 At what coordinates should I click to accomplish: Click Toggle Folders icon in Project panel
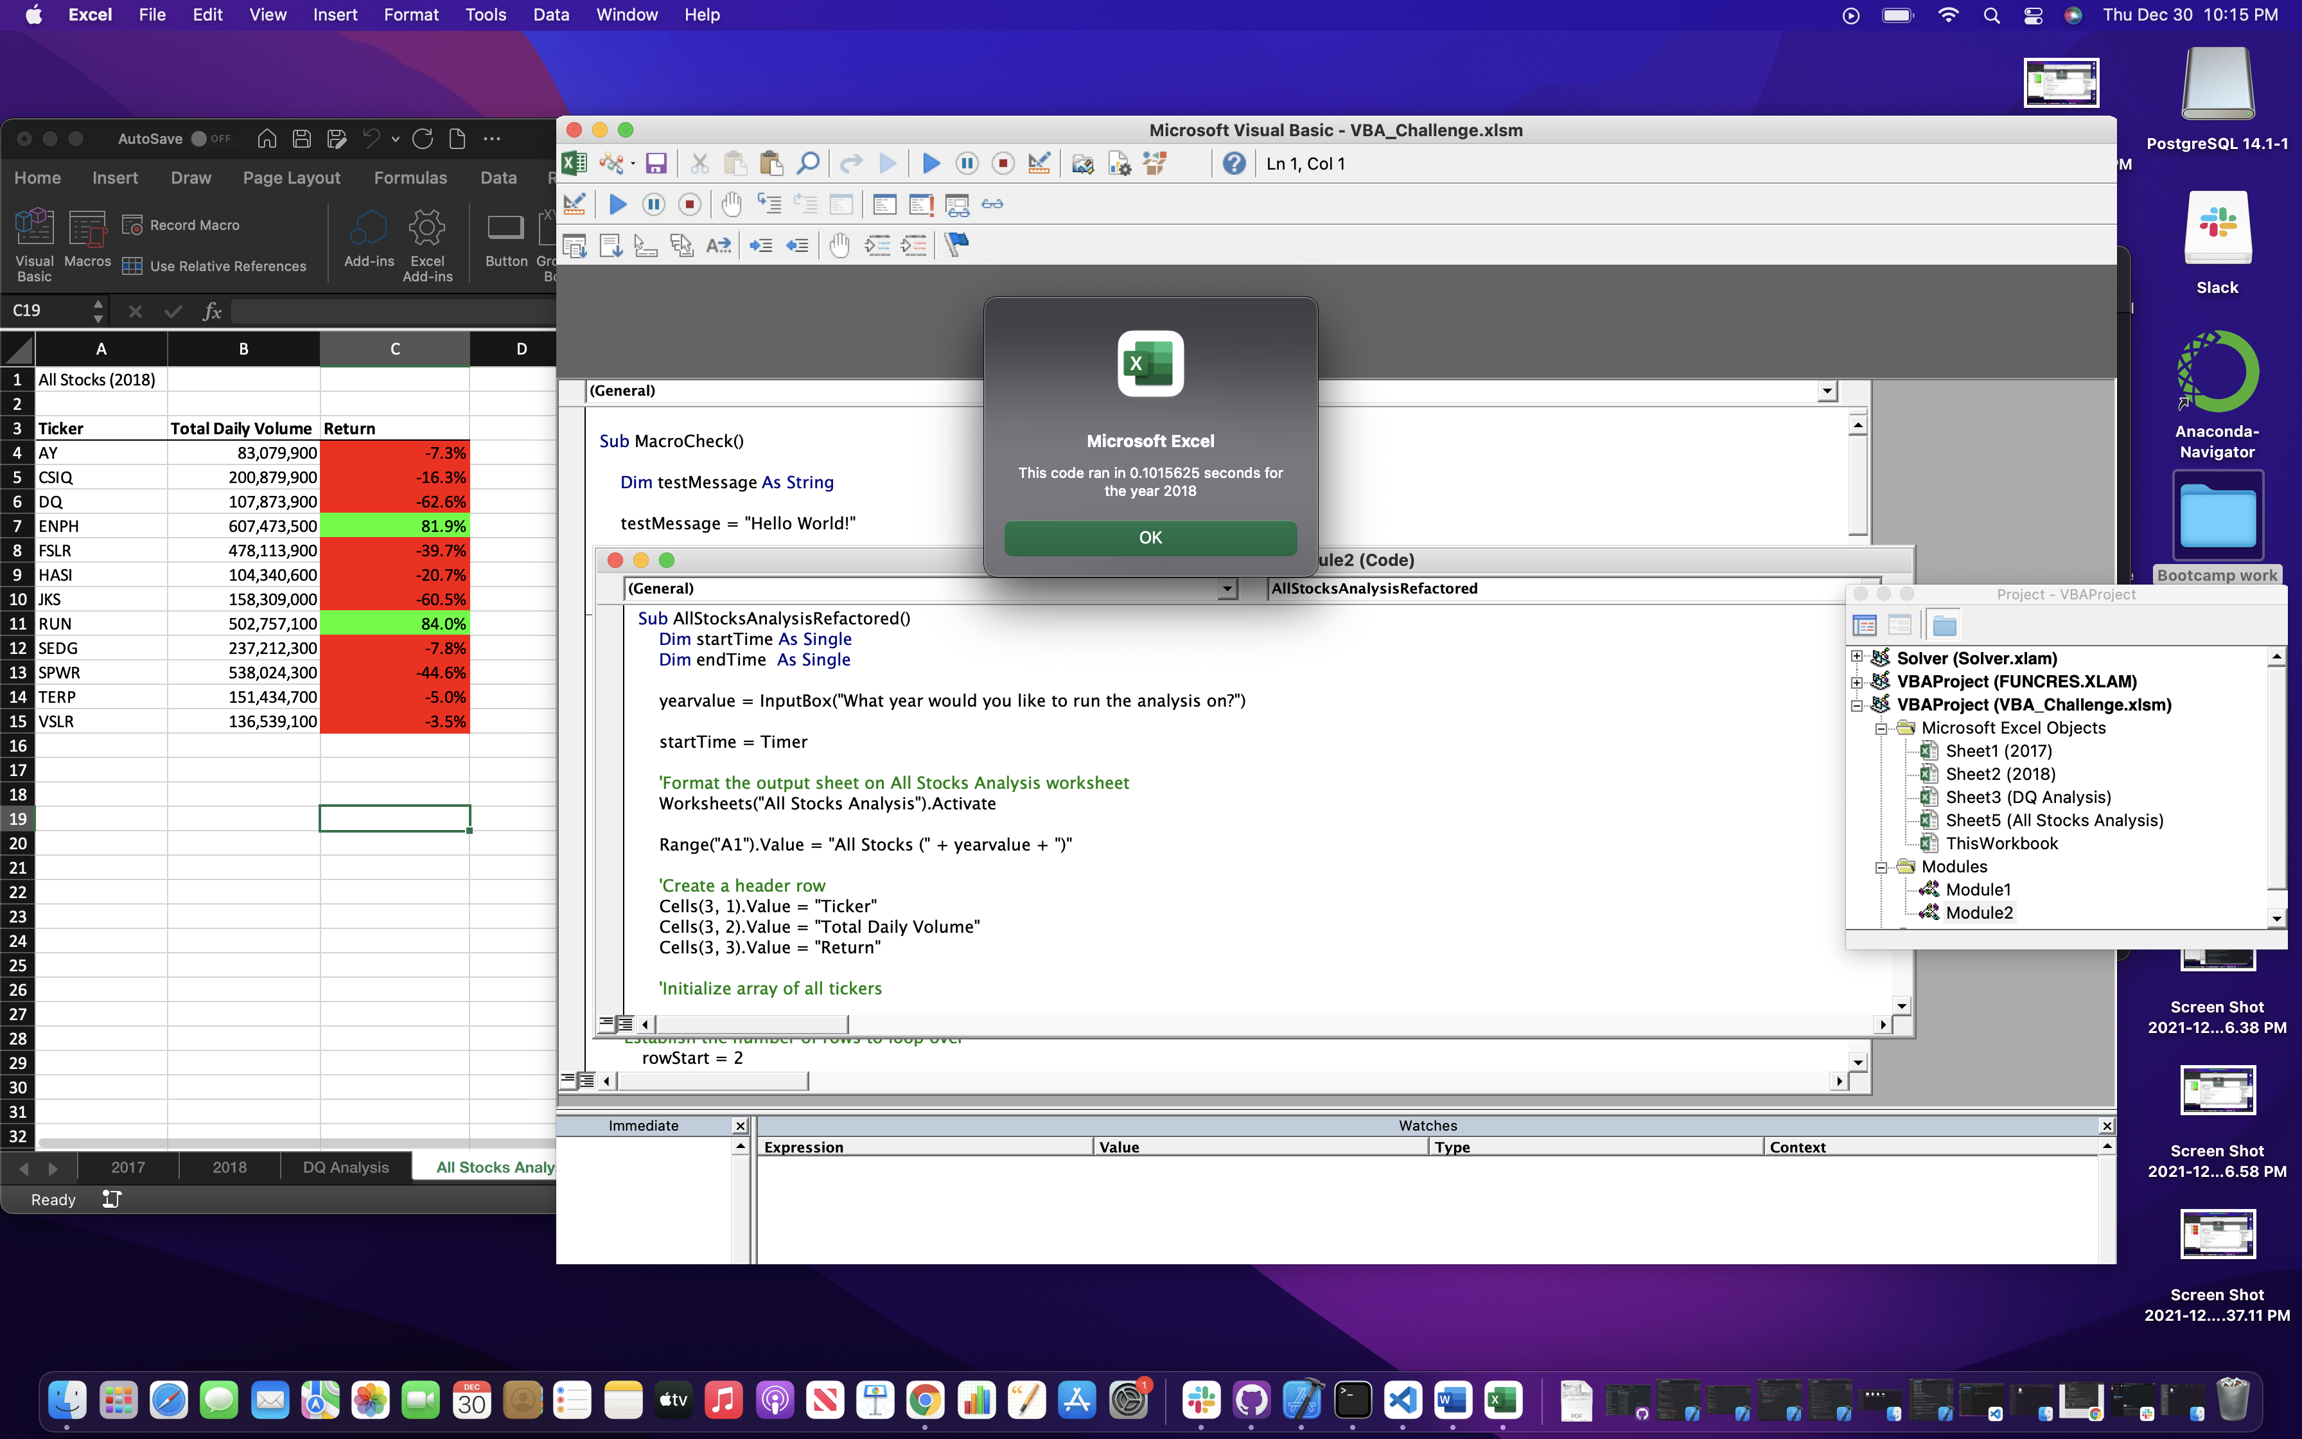[1944, 625]
